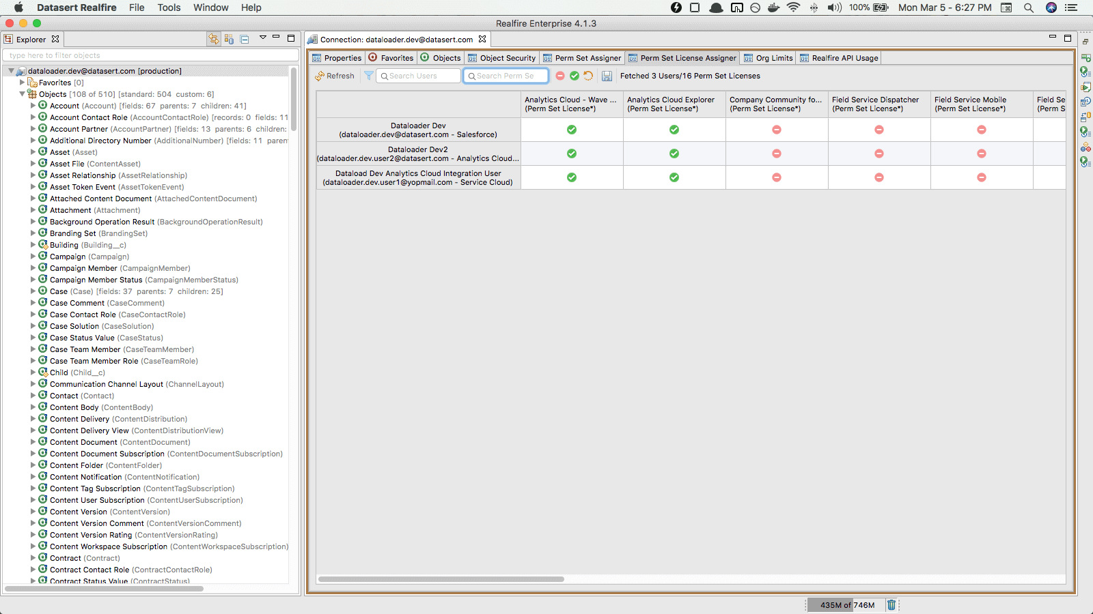Open the Explorer view menu dropdown arrow
The width and height of the screenshot is (1093, 614).
[263, 38]
